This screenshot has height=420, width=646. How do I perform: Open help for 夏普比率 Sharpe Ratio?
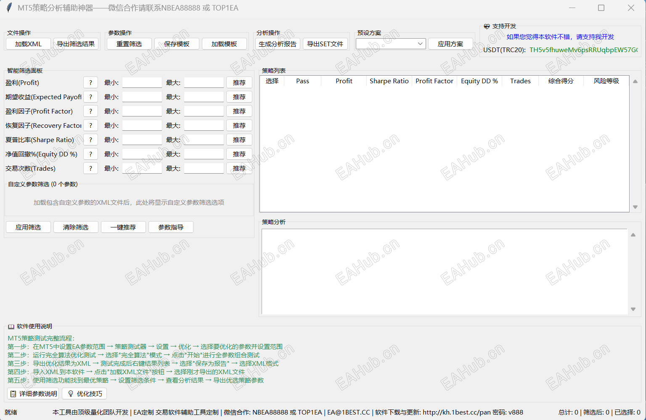pyautogui.click(x=90, y=140)
